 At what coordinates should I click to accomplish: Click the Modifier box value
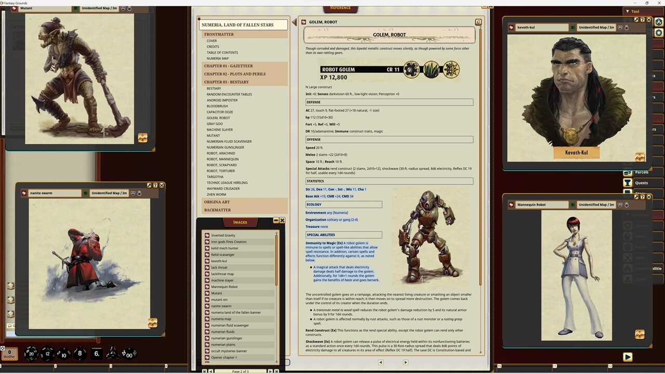(x=9, y=353)
